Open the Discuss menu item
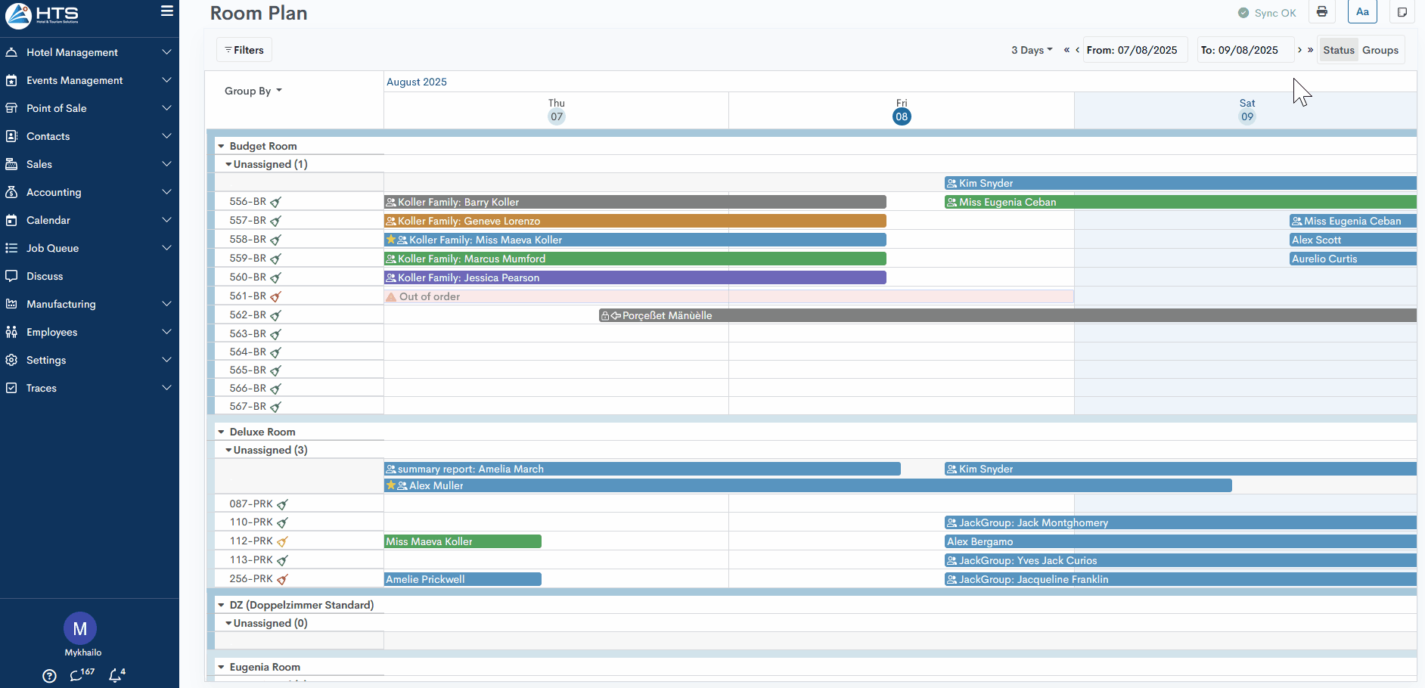 click(45, 276)
